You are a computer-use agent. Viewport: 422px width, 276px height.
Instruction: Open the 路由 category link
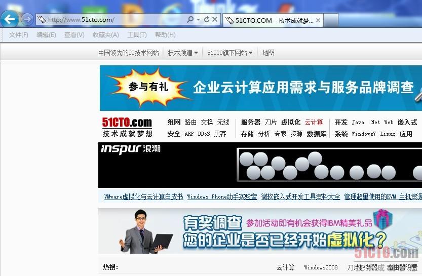click(190, 123)
